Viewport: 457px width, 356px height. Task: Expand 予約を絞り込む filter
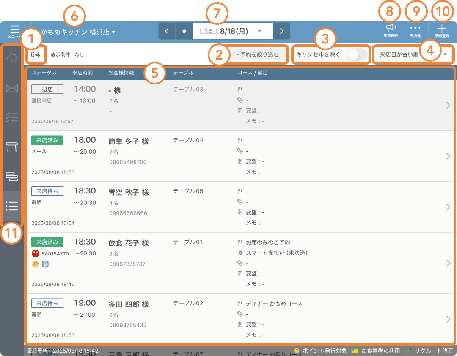point(258,54)
